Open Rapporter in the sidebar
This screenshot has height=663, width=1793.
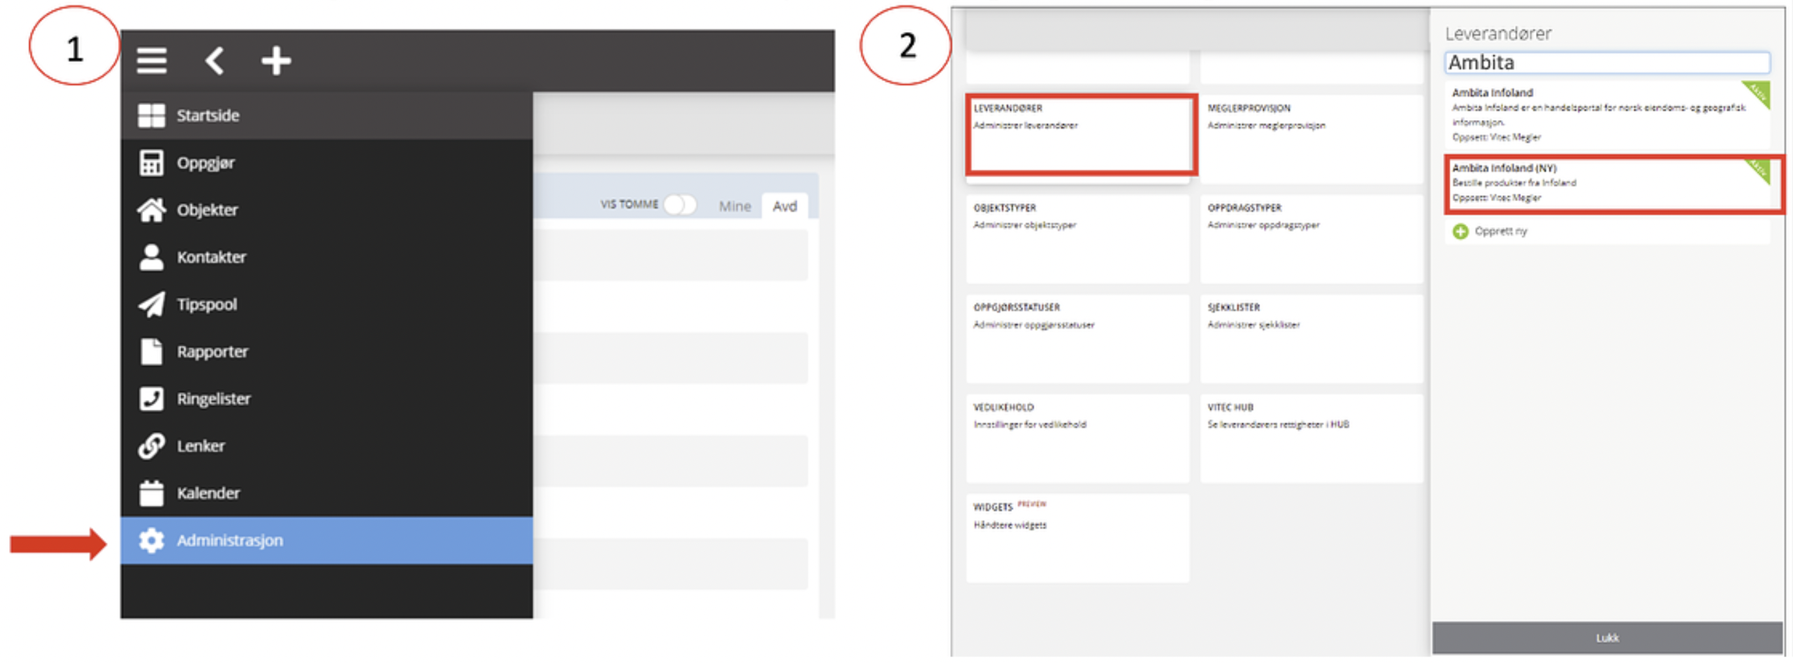(326, 352)
